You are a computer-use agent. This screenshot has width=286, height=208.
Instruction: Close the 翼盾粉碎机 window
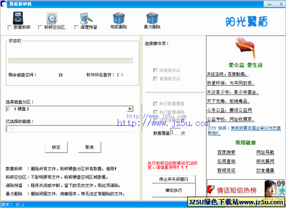pyautogui.click(x=281, y=4)
